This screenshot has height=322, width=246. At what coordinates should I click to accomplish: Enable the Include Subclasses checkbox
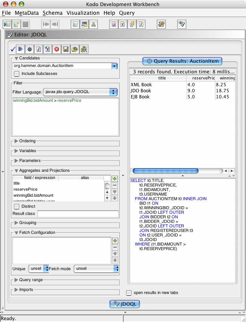(17, 74)
